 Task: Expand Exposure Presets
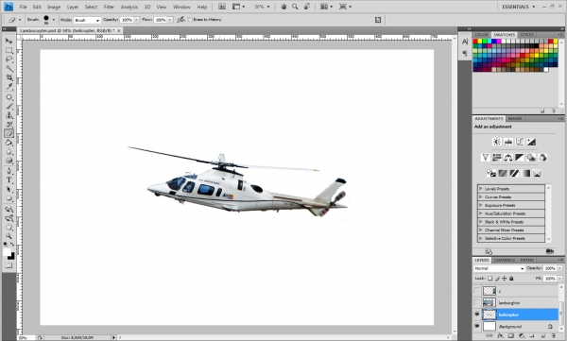click(x=481, y=205)
